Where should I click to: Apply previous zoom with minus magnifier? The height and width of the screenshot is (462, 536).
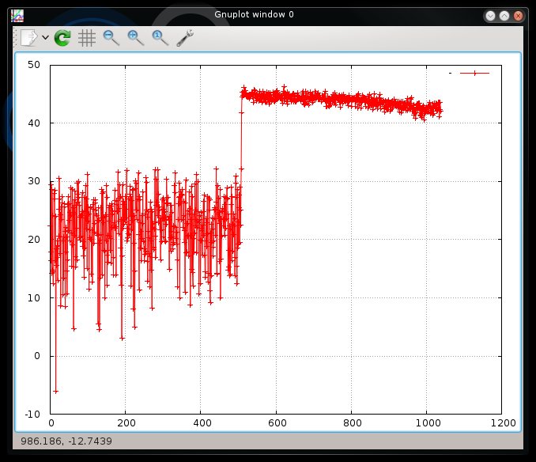[x=111, y=37]
